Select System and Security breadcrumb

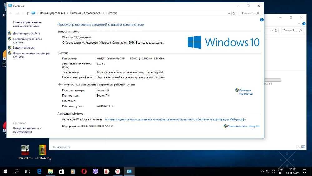(85, 13)
